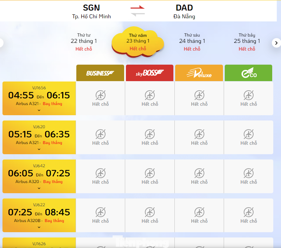
Task: Expand flight VJ1656 details chevron
Action: [x=39, y=110]
